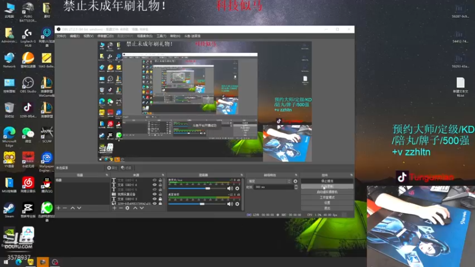Add a new scene with the plus icon
The height and width of the screenshot is (267, 475).
coord(58,208)
